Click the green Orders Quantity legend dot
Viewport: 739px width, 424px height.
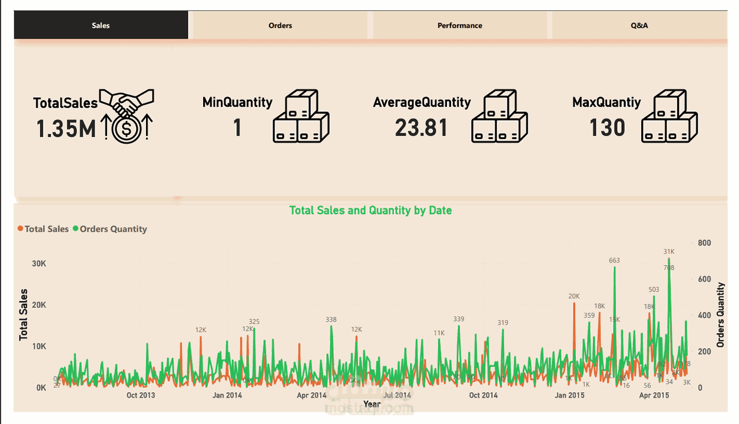click(x=75, y=228)
